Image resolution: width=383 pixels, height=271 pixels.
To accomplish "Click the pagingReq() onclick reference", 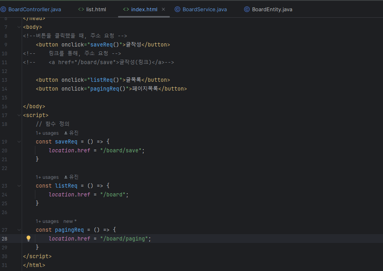I will point(108,89).
